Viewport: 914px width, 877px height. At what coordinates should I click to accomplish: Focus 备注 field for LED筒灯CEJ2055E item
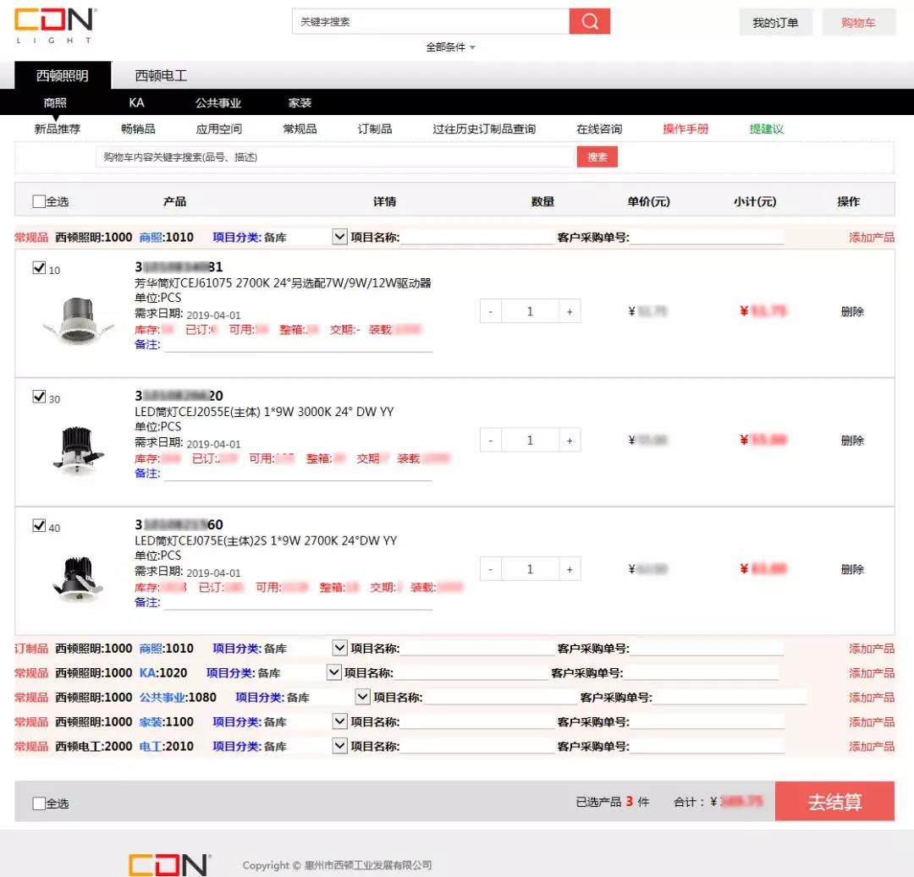(298, 474)
